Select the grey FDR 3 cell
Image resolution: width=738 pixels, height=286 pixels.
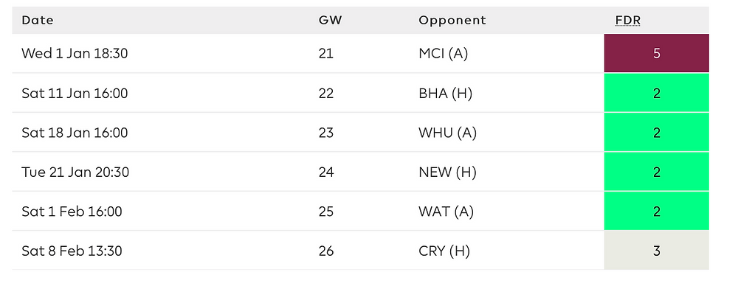pyautogui.click(x=657, y=251)
